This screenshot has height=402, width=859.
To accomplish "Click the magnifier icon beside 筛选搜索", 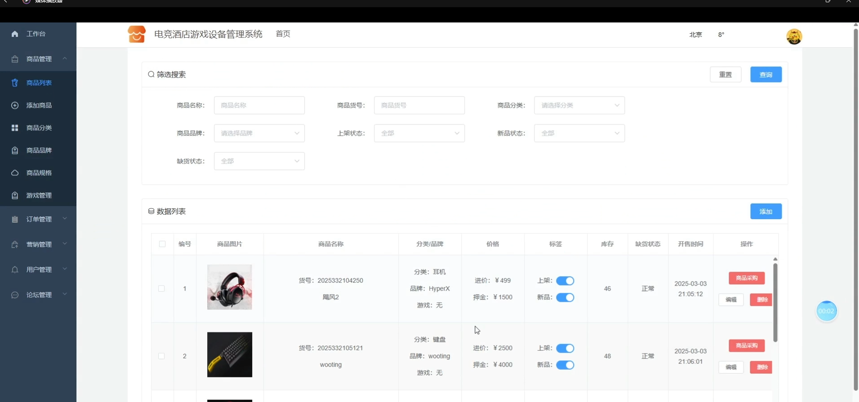I will tap(151, 74).
